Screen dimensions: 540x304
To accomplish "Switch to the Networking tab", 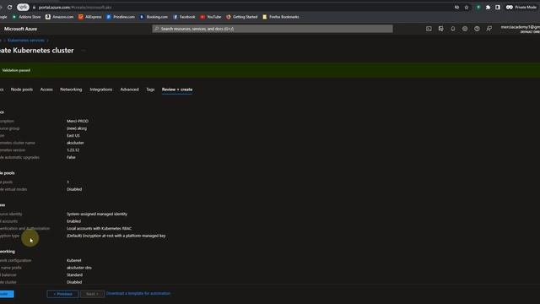I will pos(71,90).
